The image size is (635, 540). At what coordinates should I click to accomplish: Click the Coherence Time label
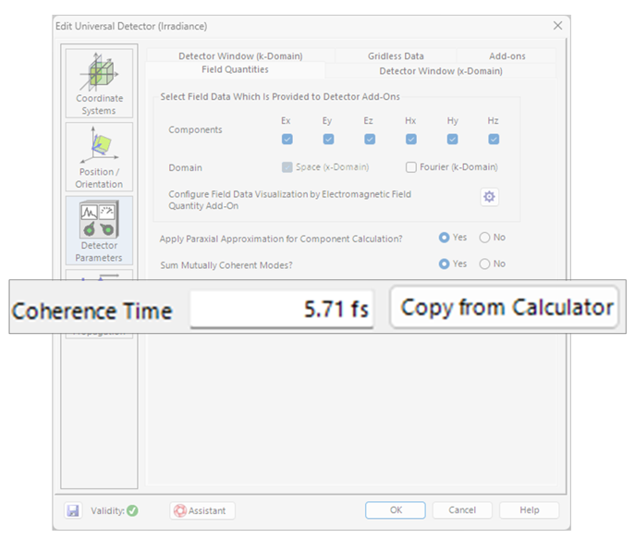coord(92,311)
